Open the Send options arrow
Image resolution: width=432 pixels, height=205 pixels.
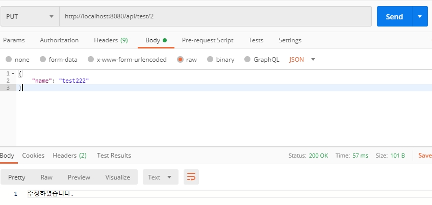[x=420, y=16]
